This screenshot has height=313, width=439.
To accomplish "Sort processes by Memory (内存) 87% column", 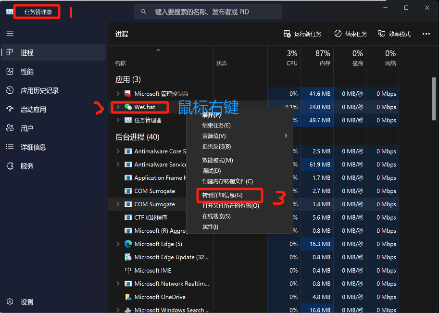I will click(x=317, y=57).
